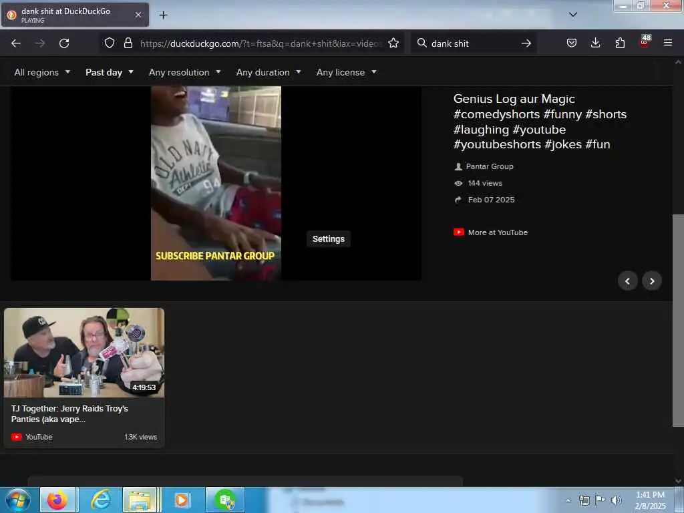The height and width of the screenshot is (513, 684).
Task: Click the TJ Together: Jerry Raids title
Action: pyautogui.click(x=69, y=413)
